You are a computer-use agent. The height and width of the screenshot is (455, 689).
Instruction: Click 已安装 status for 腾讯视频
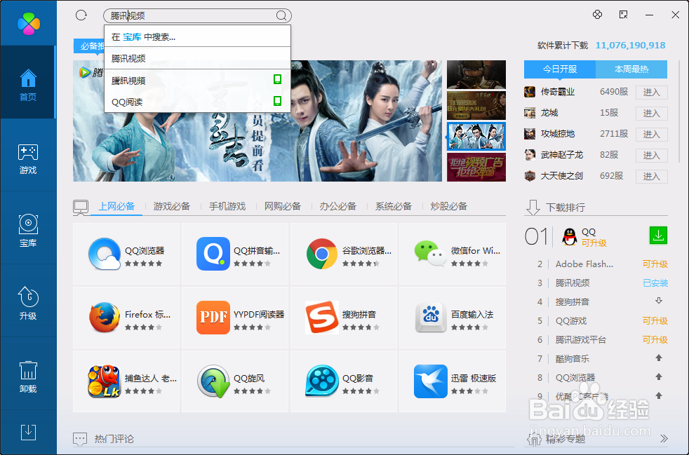[655, 283]
